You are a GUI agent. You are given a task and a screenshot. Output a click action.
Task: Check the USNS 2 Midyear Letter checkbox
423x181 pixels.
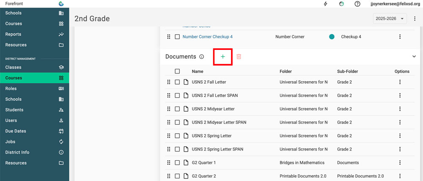(177, 109)
